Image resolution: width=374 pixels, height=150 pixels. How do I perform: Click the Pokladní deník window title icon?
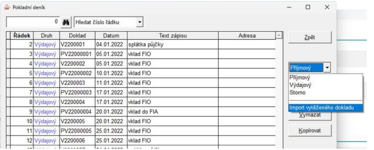(x=8, y=8)
